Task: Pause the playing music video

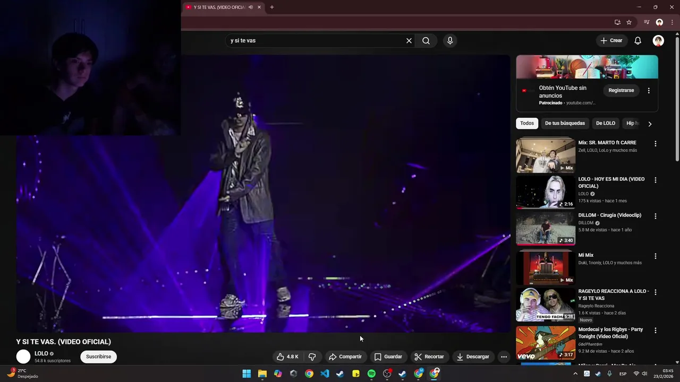Action: click(x=263, y=194)
